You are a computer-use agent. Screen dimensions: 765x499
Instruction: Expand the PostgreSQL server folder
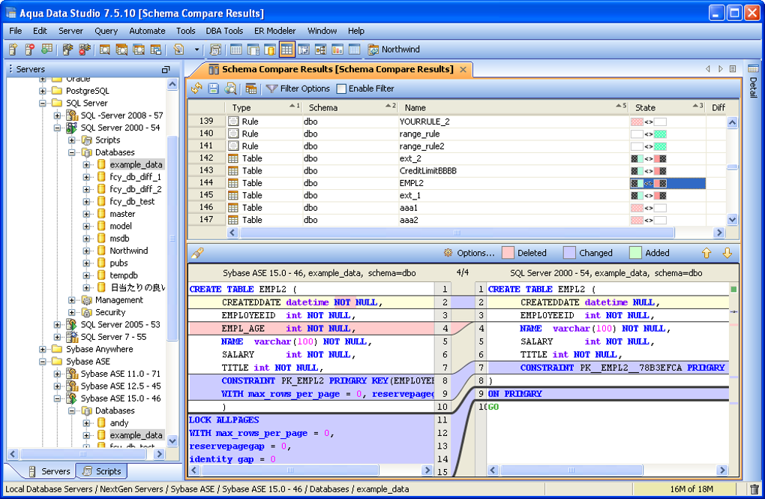[x=43, y=91]
